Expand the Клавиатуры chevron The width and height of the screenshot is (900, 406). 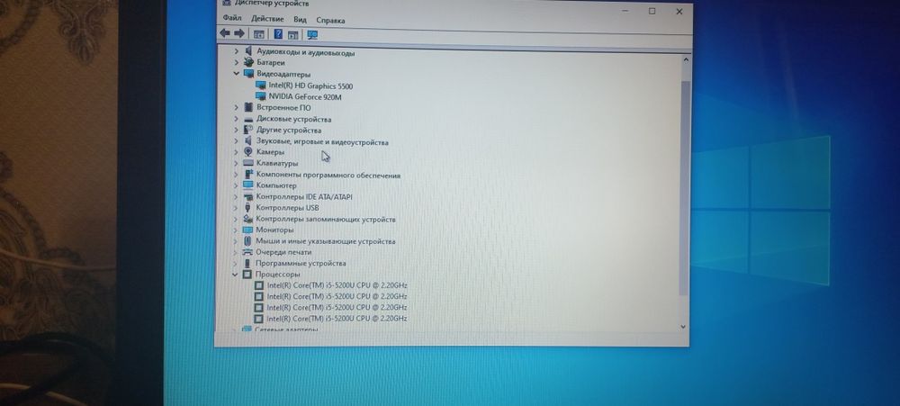(235, 163)
